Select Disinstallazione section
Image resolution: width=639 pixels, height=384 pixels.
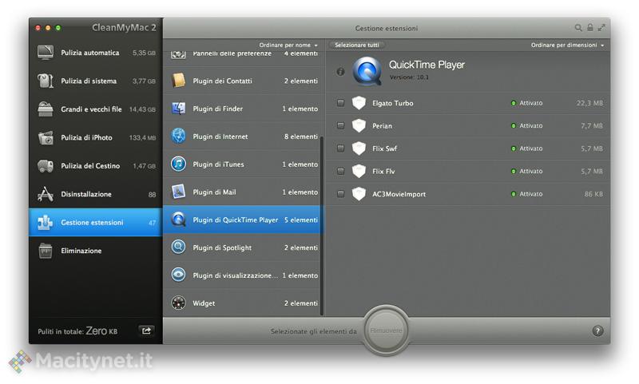click(96, 194)
